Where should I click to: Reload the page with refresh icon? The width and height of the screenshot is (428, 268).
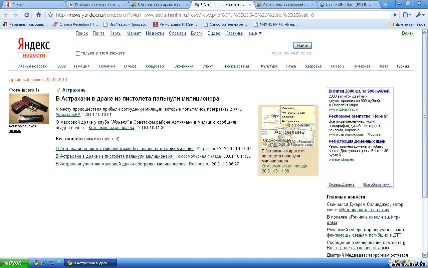27,15
